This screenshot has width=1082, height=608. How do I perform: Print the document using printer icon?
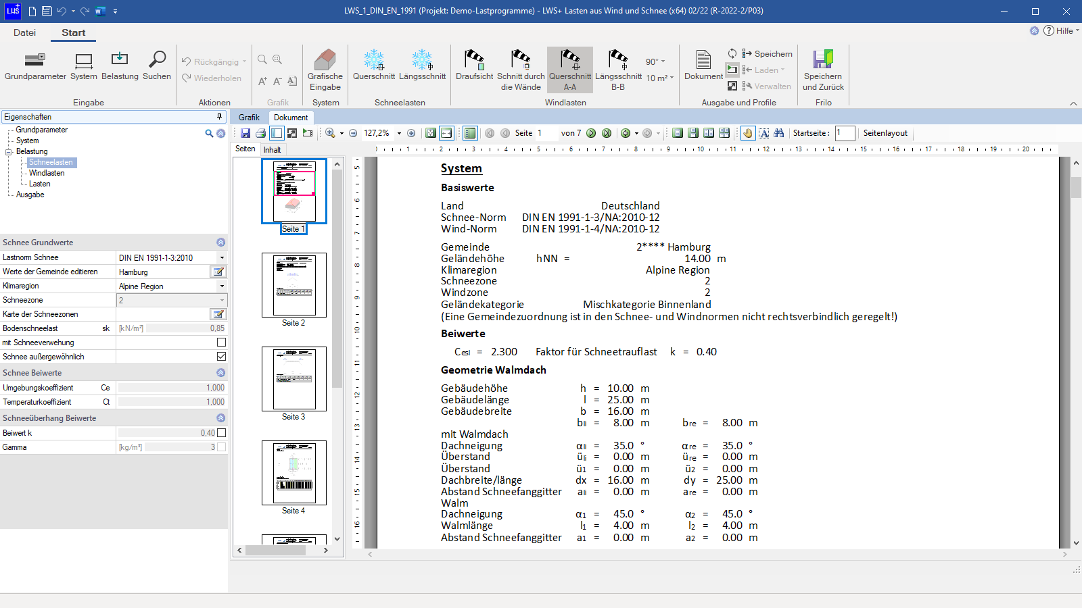click(261, 133)
